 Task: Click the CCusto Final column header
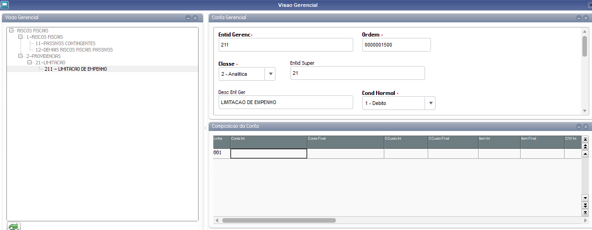click(x=453, y=142)
